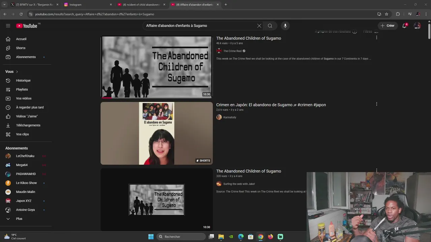Play first Abandoned Children of Sugamo thumbnail
This screenshot has width=431, height=242.
[157, 67]
